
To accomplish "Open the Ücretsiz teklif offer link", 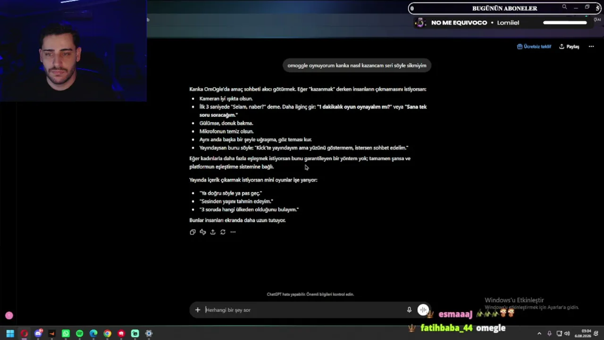I will coord(534,47).
